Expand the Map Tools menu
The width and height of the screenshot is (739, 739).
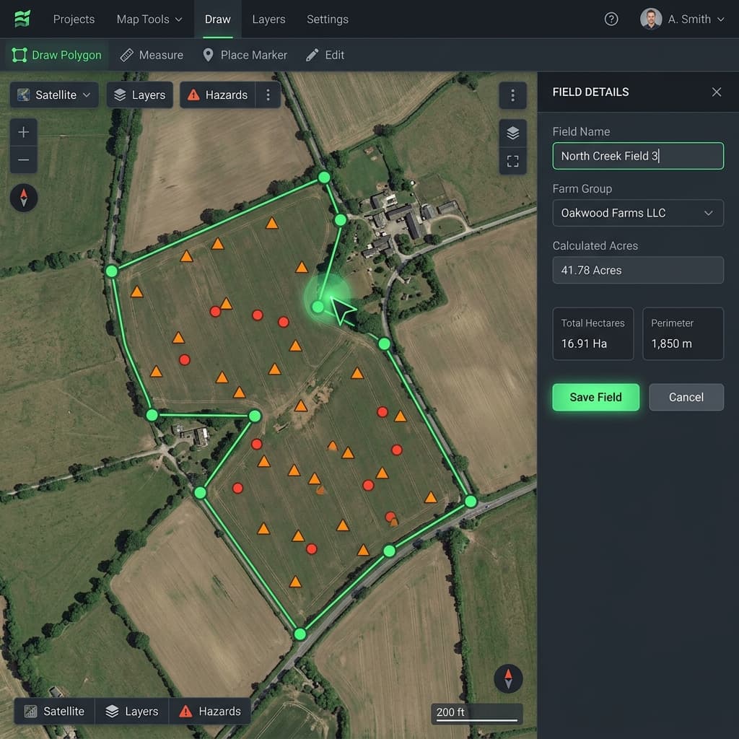click(x=149, y=19)
